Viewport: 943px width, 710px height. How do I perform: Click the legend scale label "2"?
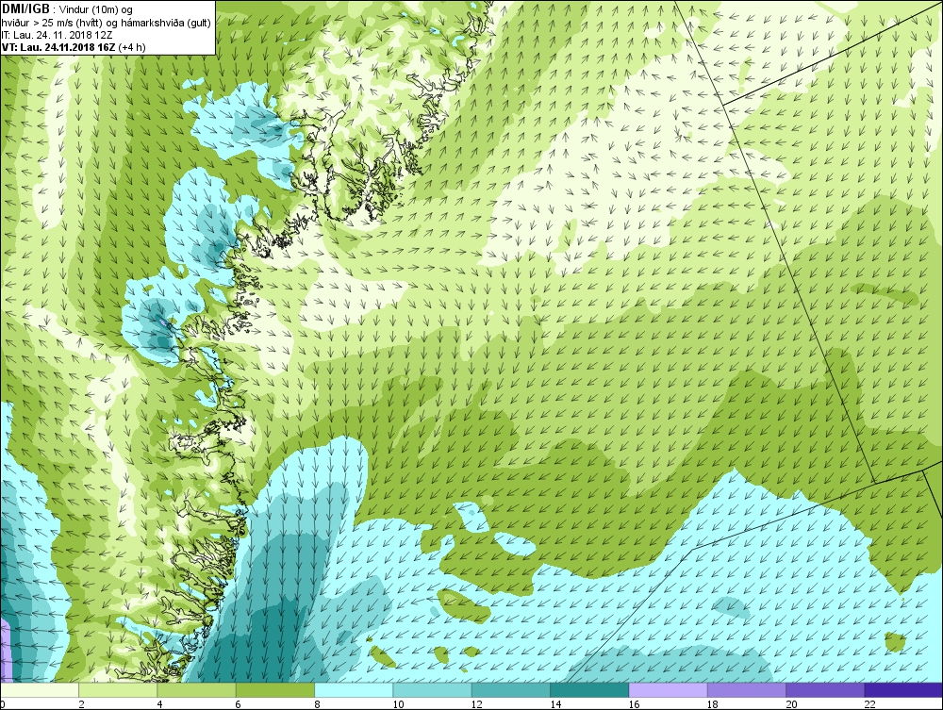81,704
